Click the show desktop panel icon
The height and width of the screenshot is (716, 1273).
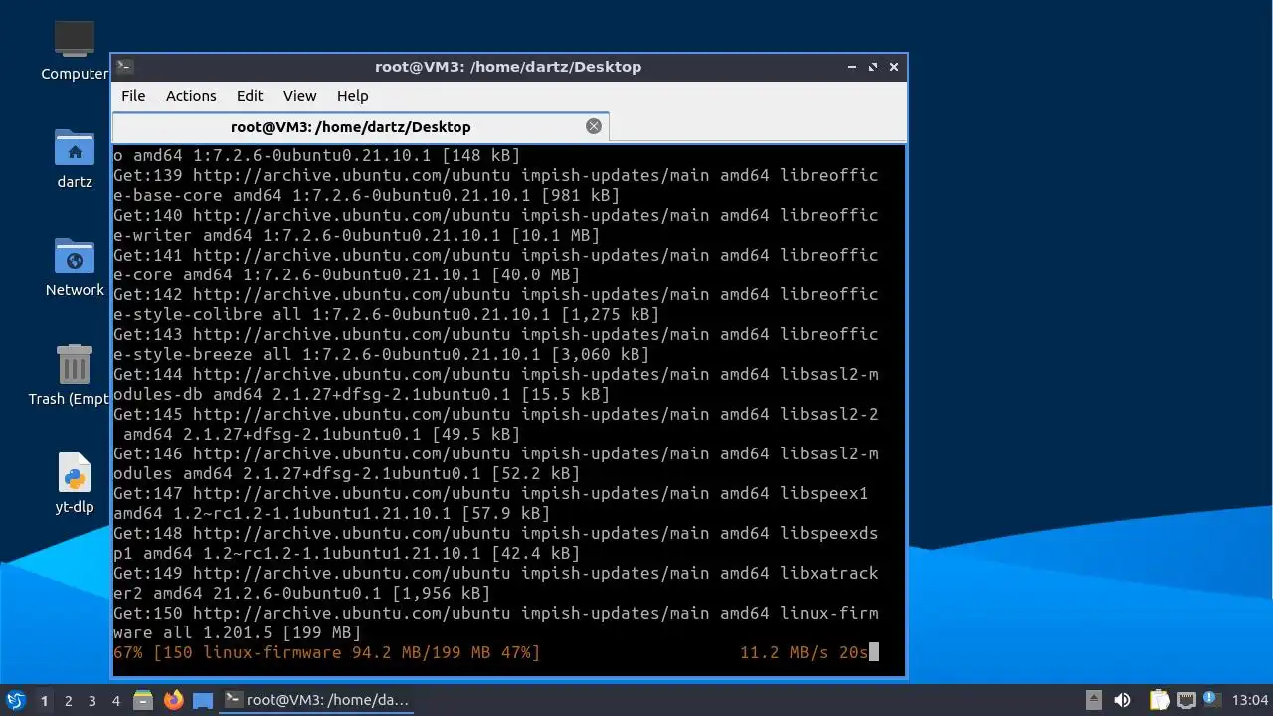203,700
